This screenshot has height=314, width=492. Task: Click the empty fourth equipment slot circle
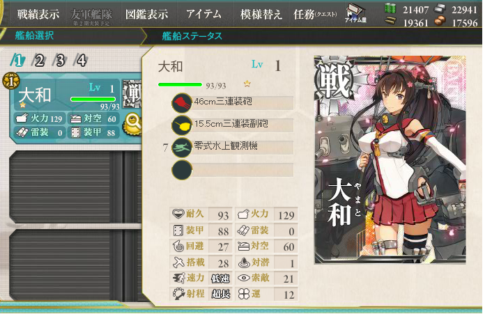(x=182, y=170)
